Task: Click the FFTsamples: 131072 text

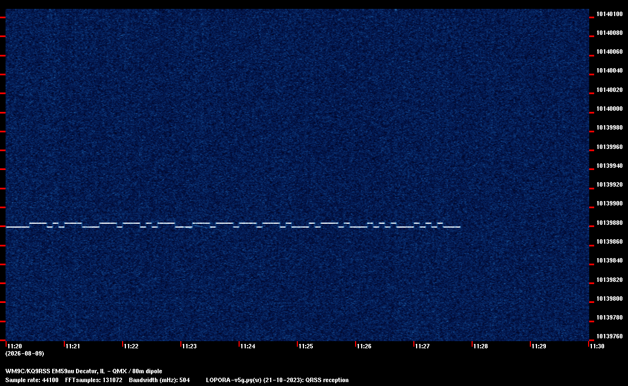Action: click(94, 380)
